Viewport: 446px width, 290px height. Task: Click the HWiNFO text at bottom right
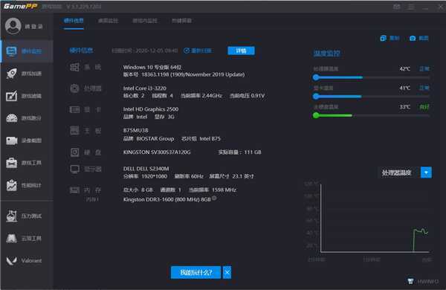pos(428,282)
